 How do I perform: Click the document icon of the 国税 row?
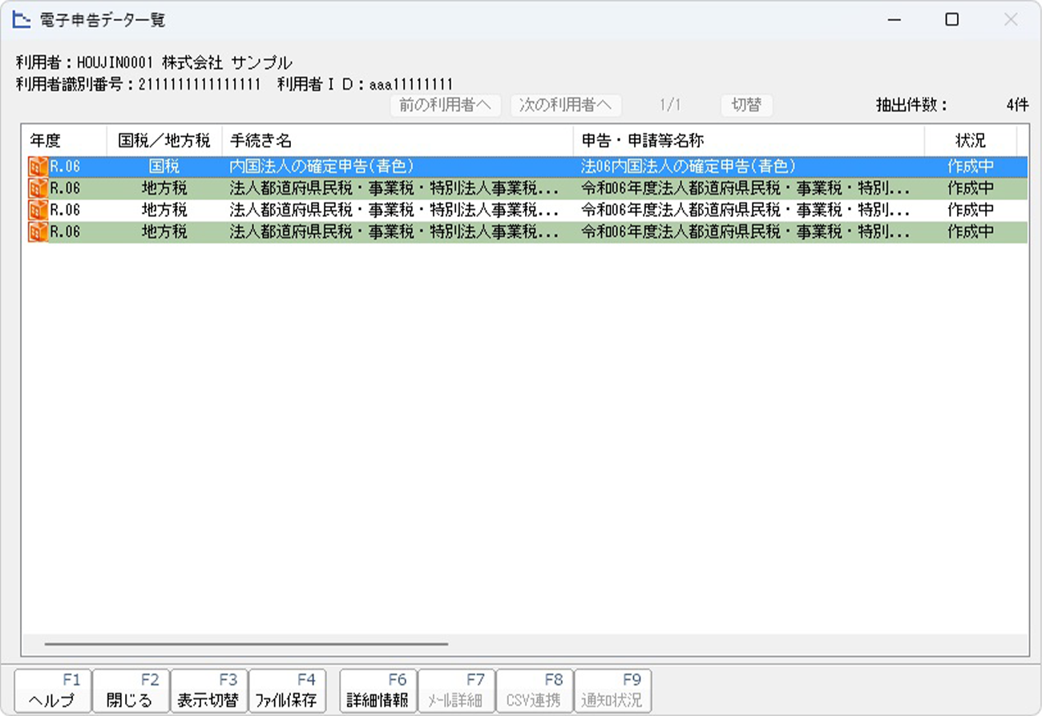[x=38, y=167]
